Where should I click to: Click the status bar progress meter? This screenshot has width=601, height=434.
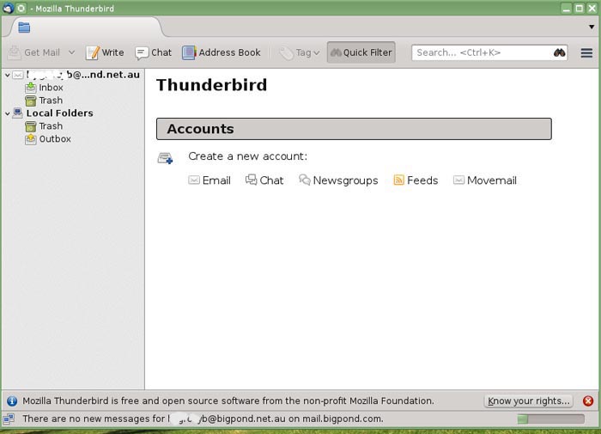pyautogui.click(x=550, y=419)
